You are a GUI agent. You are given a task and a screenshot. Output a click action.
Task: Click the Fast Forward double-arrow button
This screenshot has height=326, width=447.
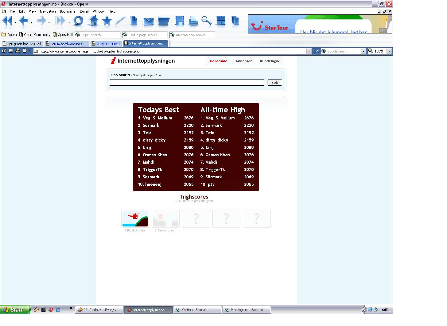tap(60, 21)
